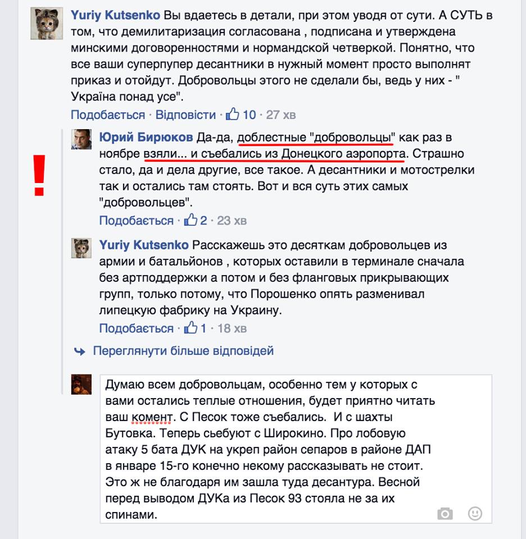This screenshot has height=539, width=526.
Task: Open Yuriy Kutsenko's cat avatar in top comment
Action: (47, 24)
